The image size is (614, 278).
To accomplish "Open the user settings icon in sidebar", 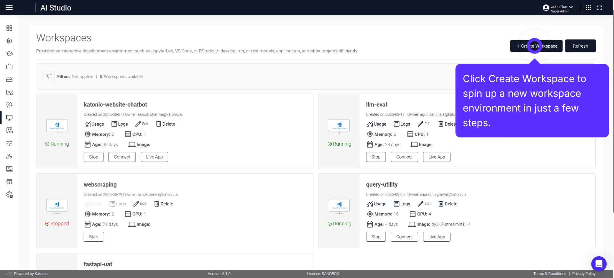I will pos(9,156).
